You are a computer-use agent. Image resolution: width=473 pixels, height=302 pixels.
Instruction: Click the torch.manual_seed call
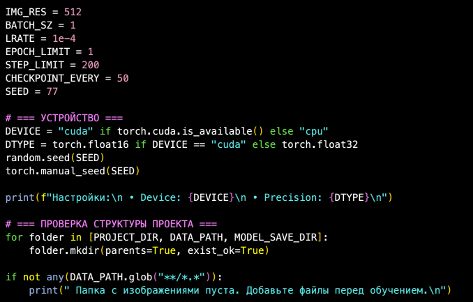coord(54,171)
